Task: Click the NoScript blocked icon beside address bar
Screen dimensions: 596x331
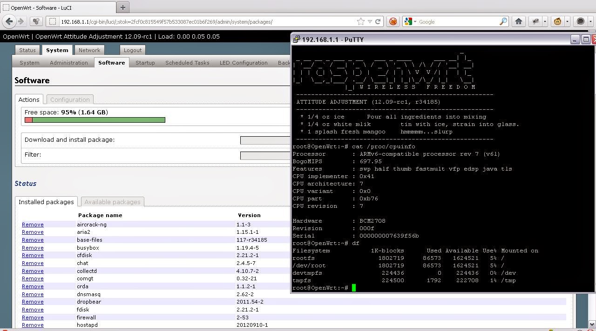Action: pos(393,21)
